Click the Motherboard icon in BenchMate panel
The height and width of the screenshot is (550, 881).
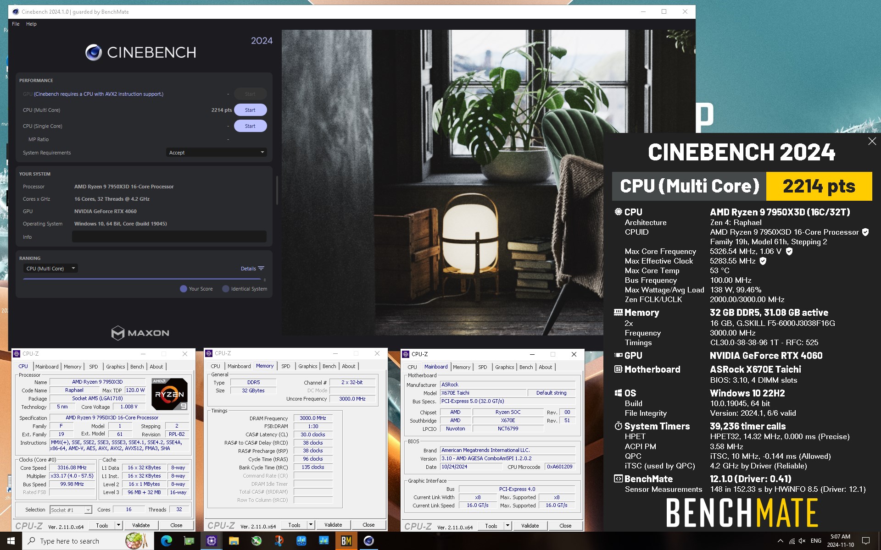pyautogui.click(x=619, y=369)
